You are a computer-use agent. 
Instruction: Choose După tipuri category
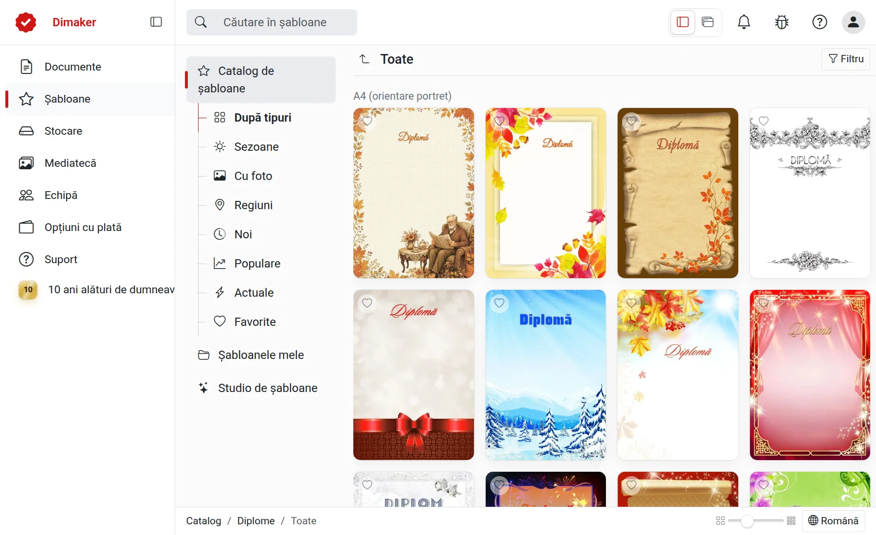pyautogui.click(x=263, y=118)
